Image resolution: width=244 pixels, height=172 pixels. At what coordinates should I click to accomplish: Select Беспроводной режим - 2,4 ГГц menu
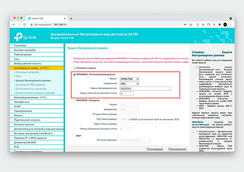pos(37,68)
